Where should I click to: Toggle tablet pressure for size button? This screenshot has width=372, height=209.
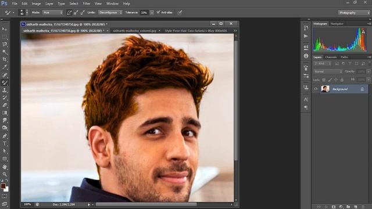click(180, 12)
